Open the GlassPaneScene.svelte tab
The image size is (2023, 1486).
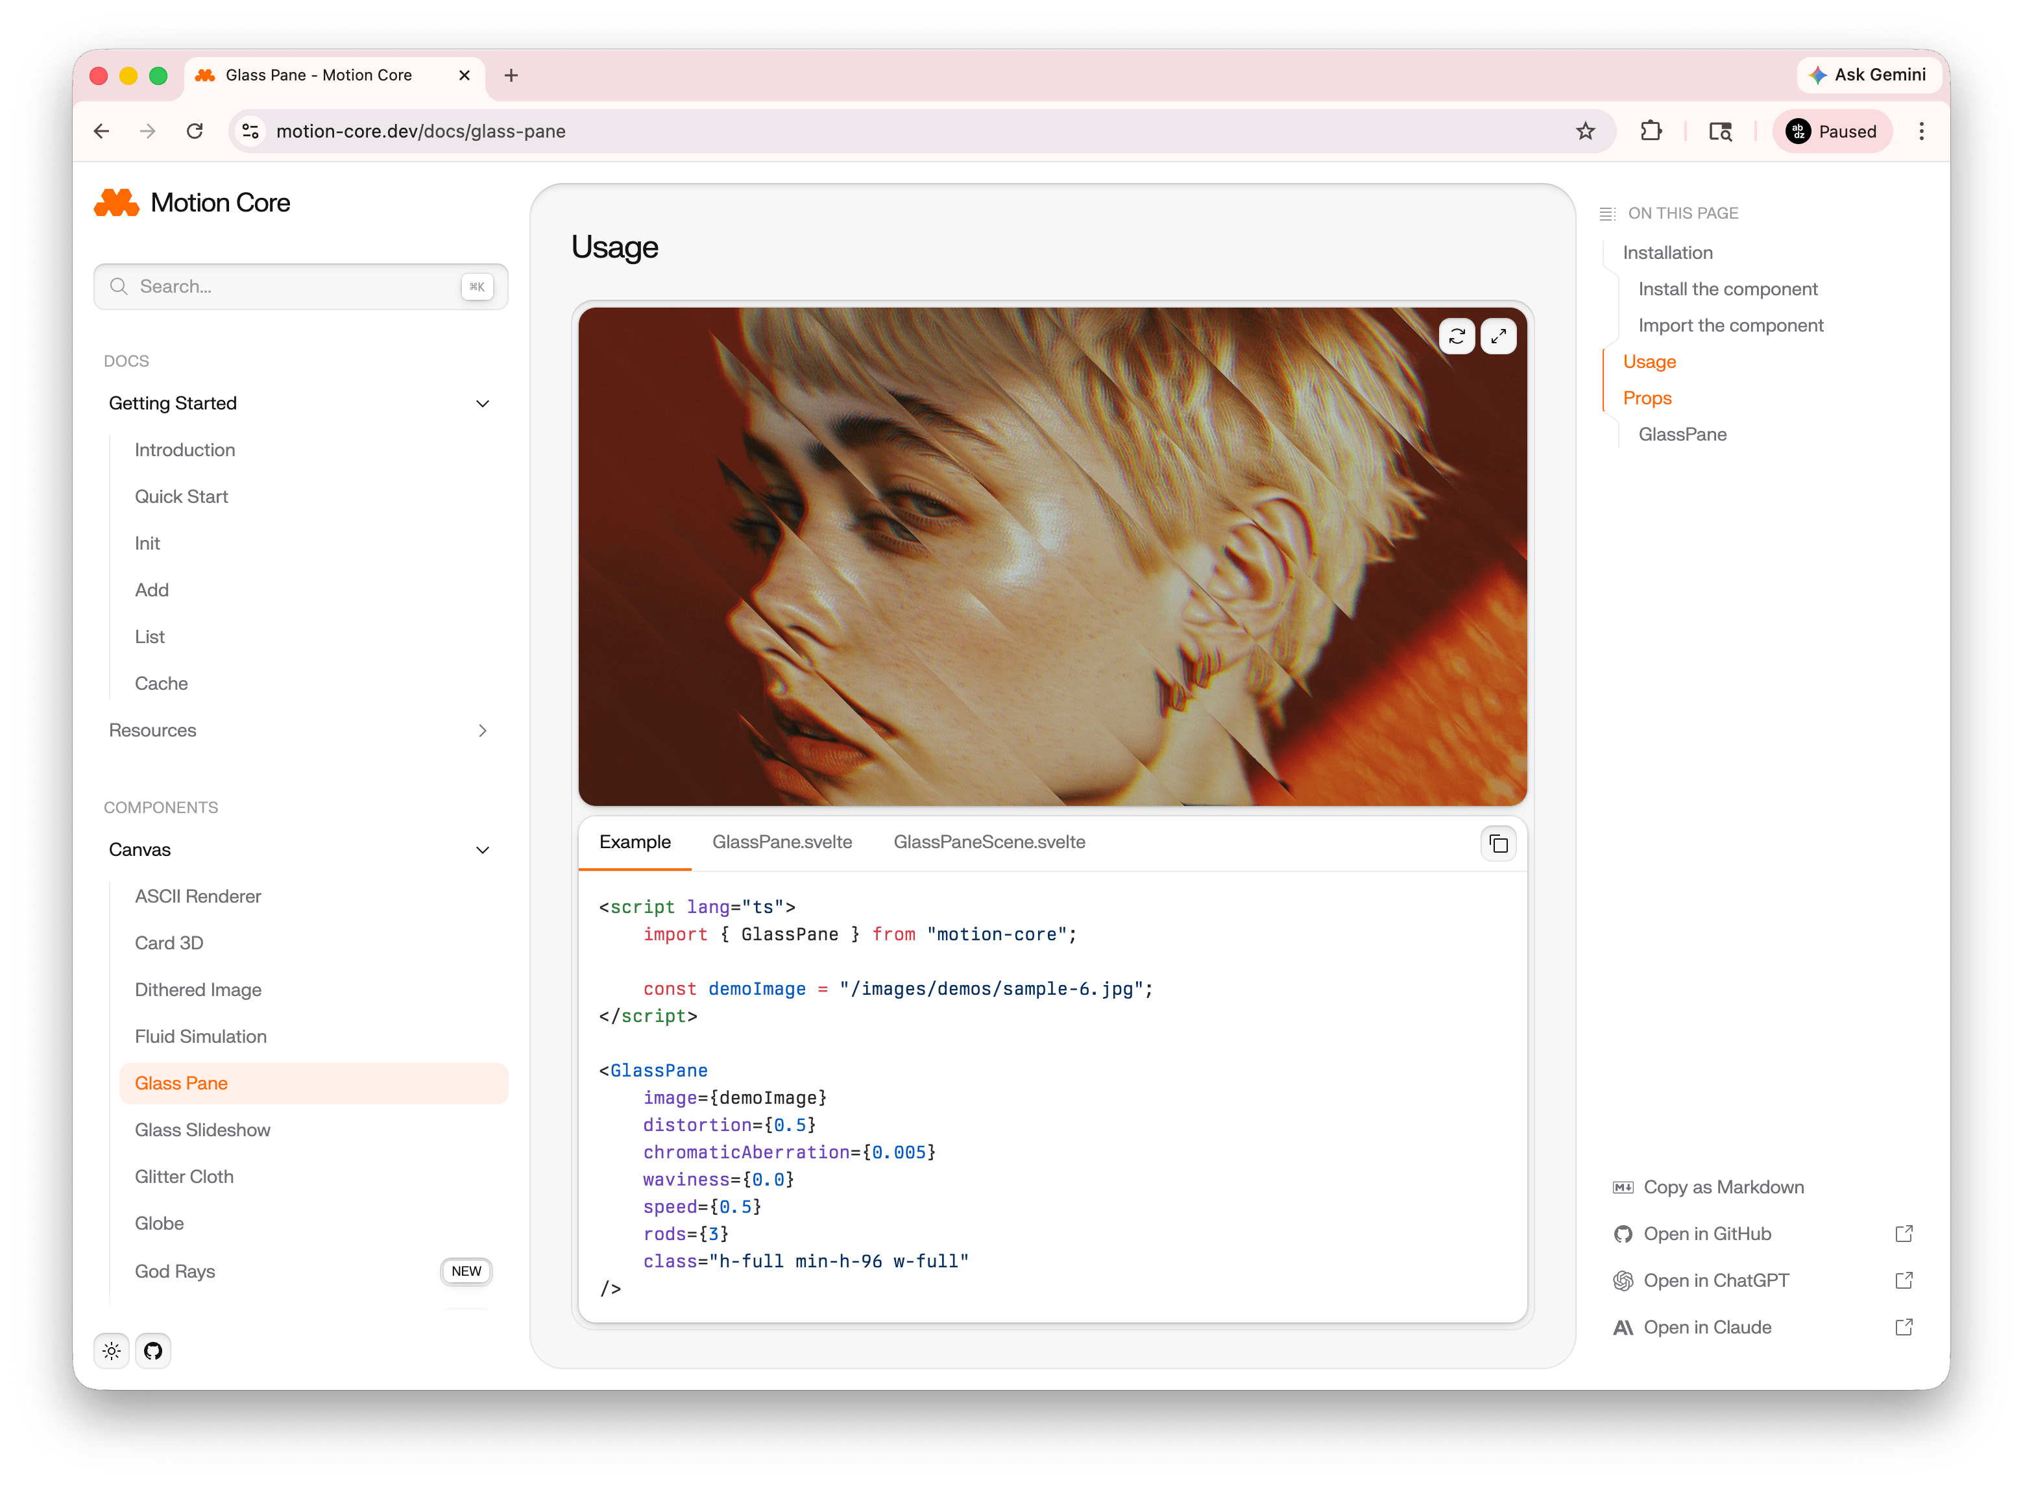989,842
